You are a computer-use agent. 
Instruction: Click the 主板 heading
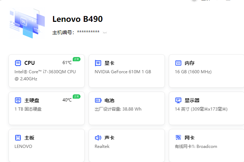click(x=29, y=138)
